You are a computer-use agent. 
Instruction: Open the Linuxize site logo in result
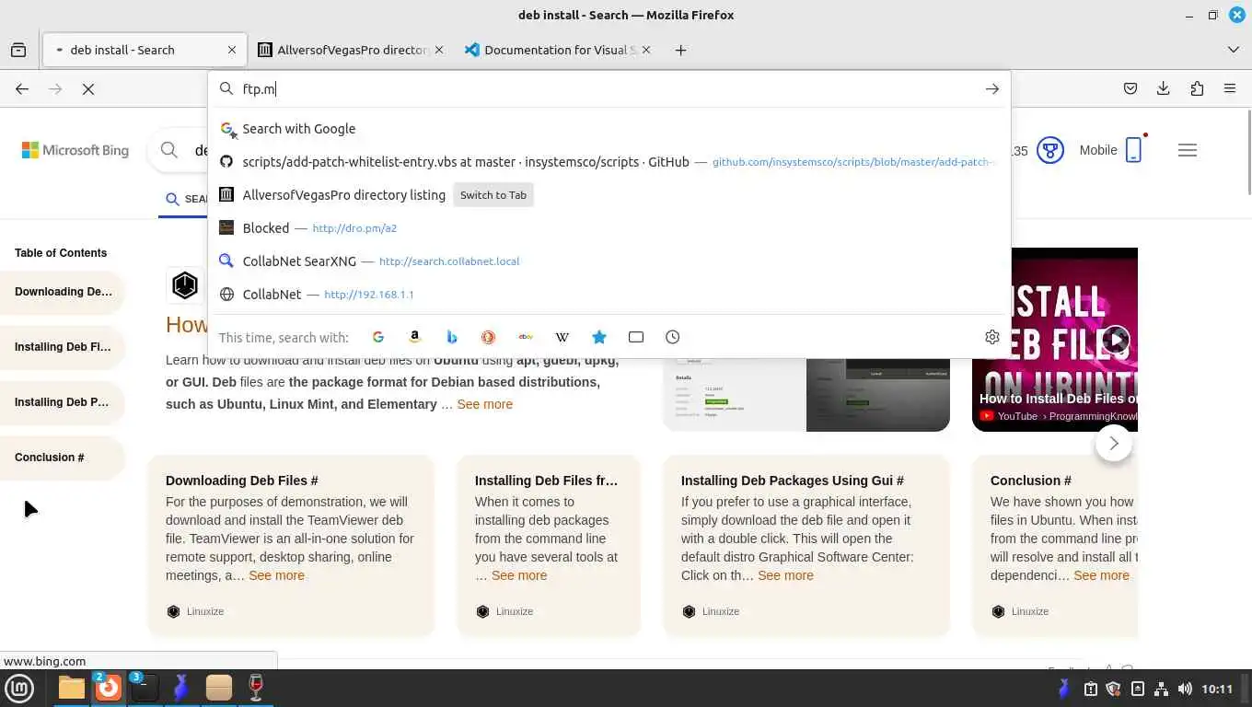(x=185, y=285)
